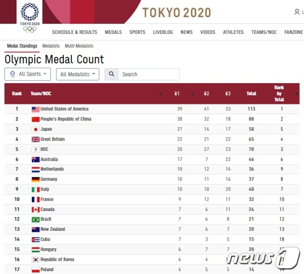Expand the All Sports dropdown
Viewport: 304px width, 274px height.
point(28,74)
